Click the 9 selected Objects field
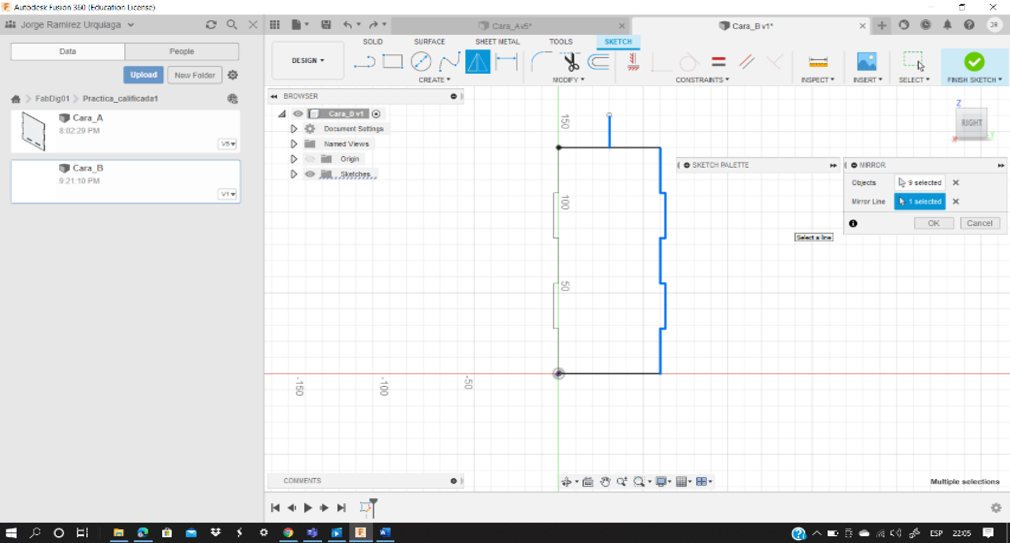Screen dimensions: 1010x543 tap(920, 182)
